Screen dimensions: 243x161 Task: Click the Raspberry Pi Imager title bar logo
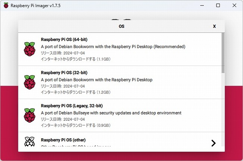(x=6, y=6)
